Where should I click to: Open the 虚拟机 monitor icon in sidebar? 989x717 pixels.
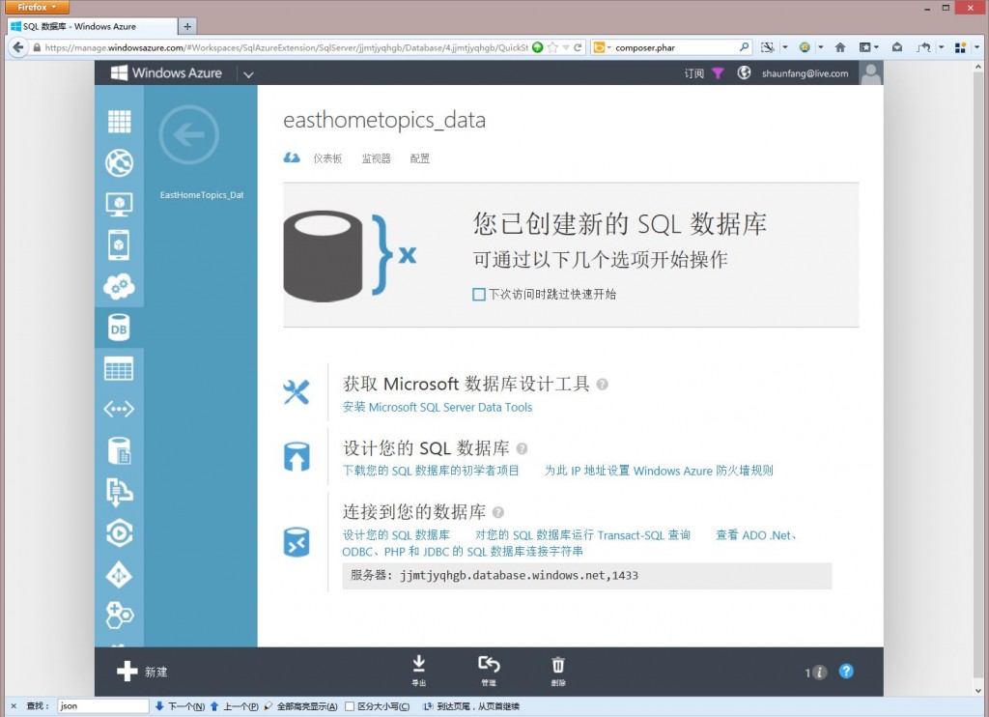point(119,205)
